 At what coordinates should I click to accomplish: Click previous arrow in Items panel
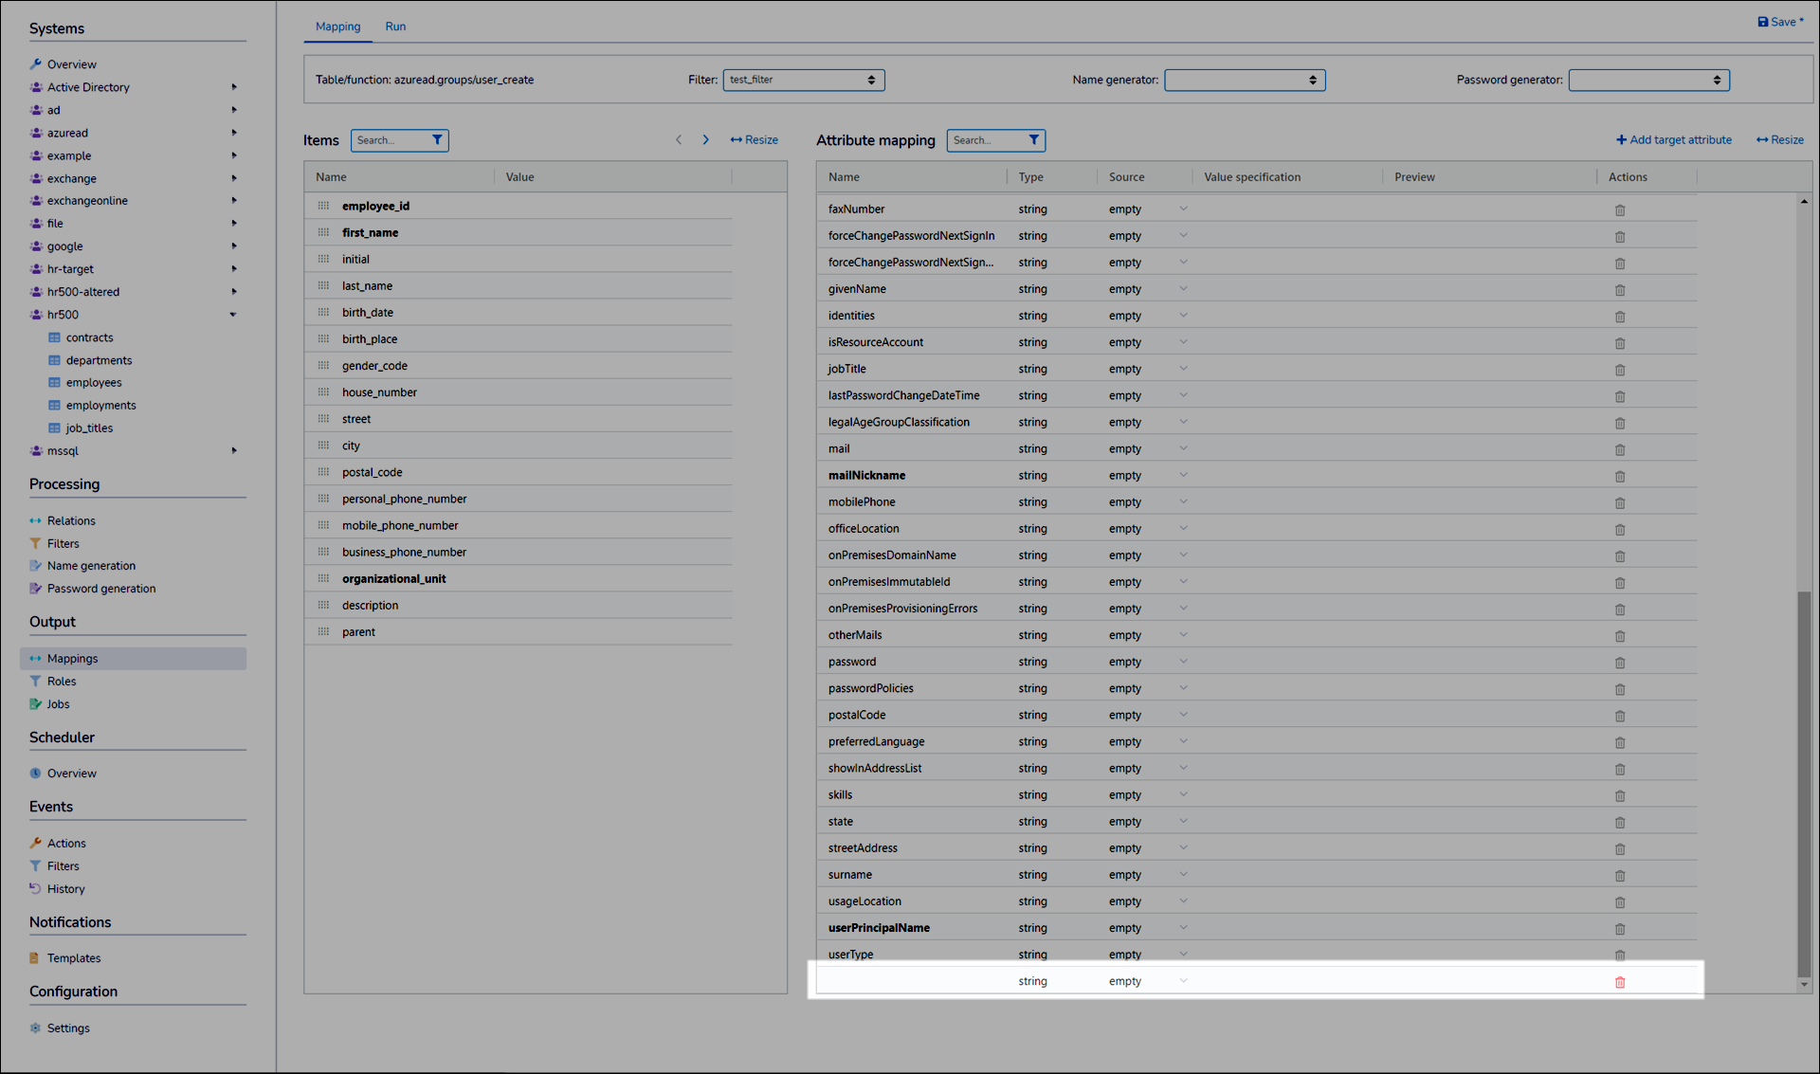click(x=679, y=140)
